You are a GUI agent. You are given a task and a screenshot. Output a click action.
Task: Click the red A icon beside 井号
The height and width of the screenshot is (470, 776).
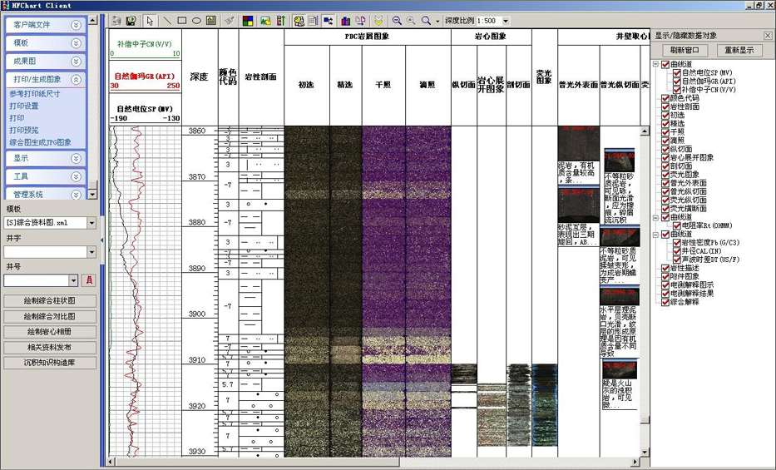tap(90, 280)
